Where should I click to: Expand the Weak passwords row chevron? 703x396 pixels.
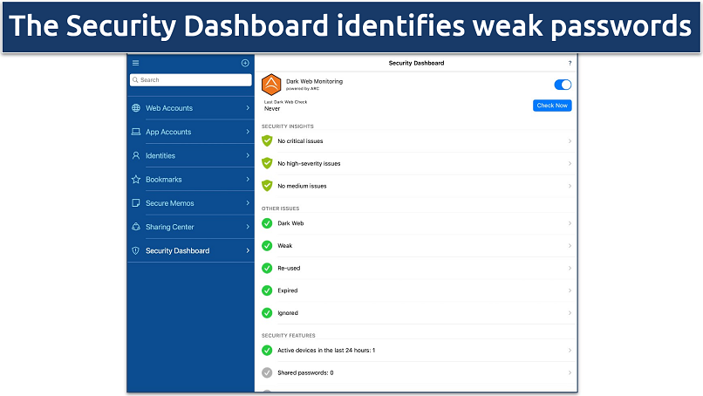click(570, 246)
